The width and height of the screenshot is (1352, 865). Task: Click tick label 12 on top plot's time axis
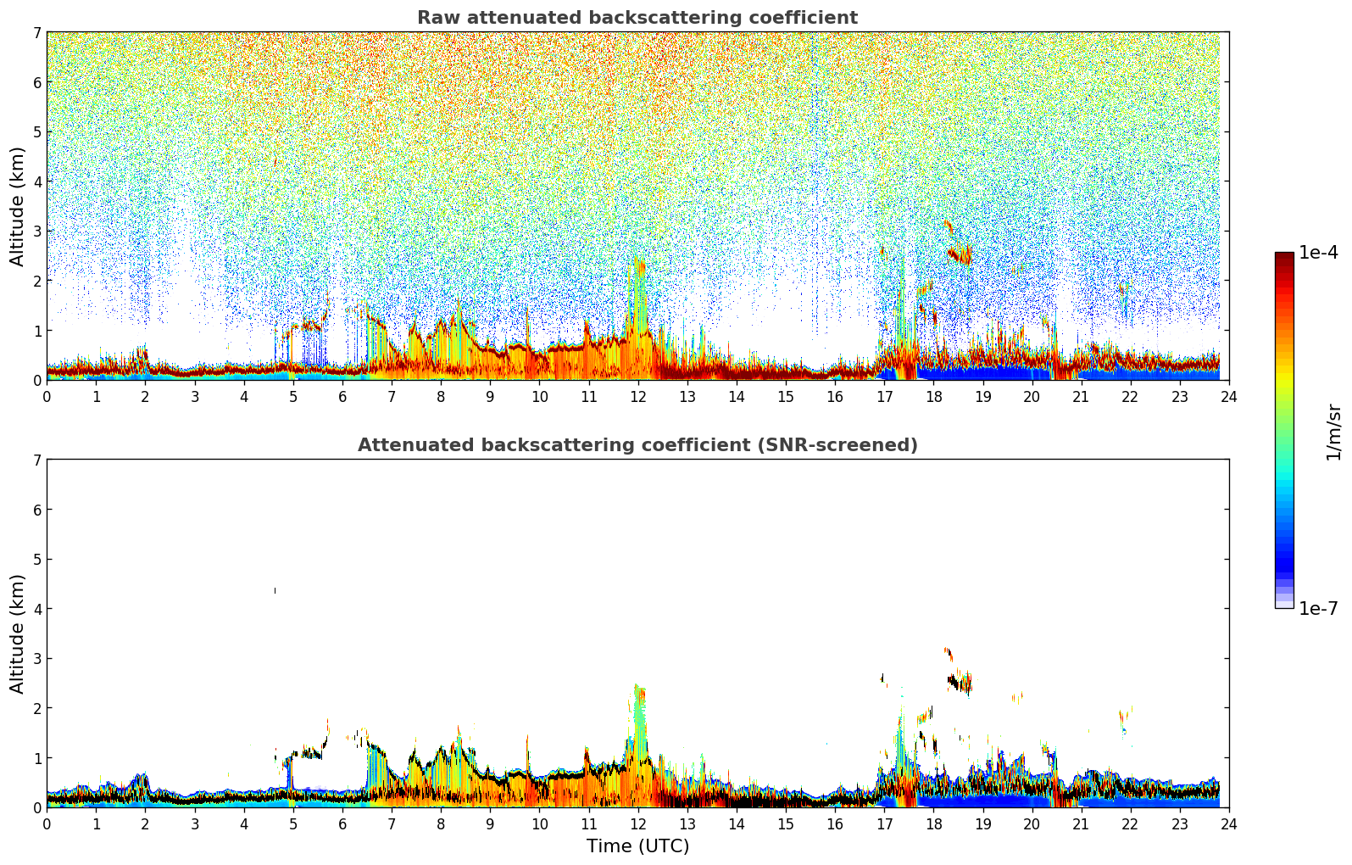click(x=638, y=396)
